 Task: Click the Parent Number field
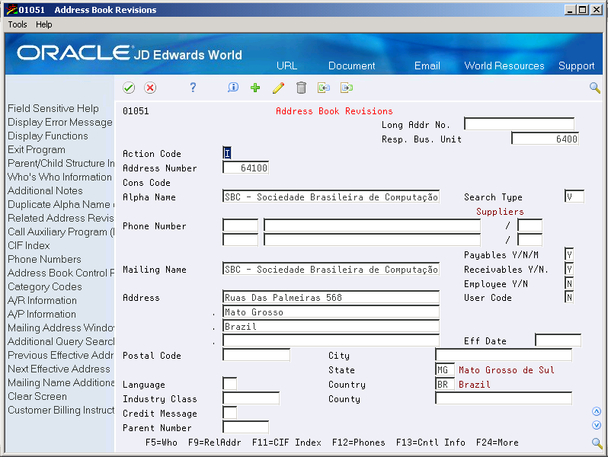click(245, 427)
